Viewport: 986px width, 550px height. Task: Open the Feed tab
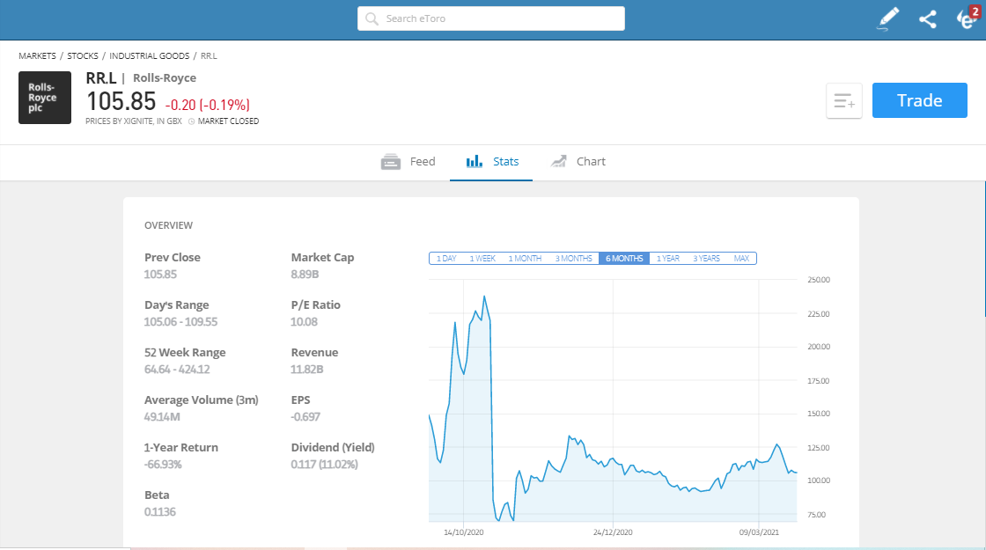tap(408, 162)
